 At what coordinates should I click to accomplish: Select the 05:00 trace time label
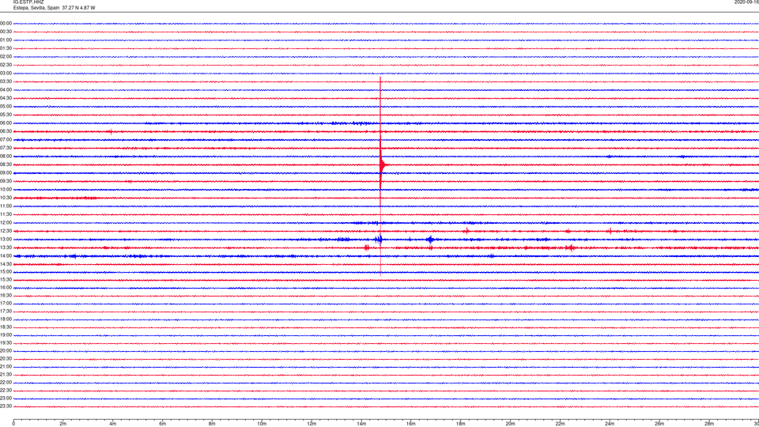(x=6, y=107)
